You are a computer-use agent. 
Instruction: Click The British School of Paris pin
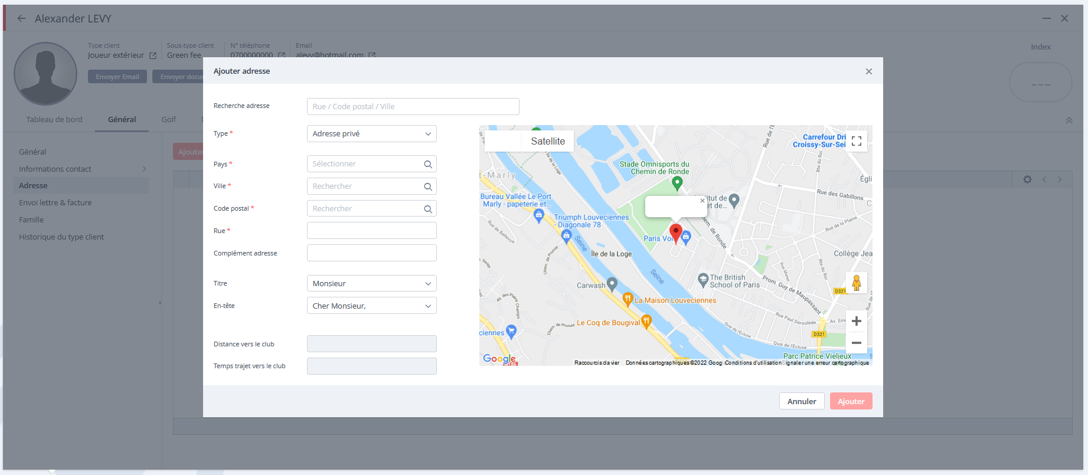(703, 280)
